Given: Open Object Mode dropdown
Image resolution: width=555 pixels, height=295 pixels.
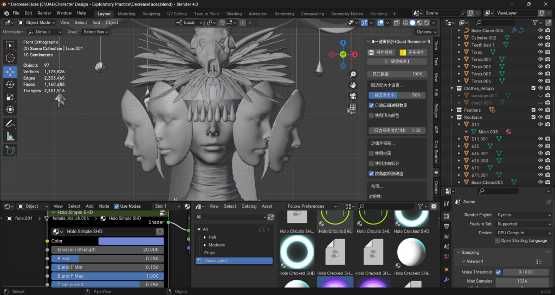Looking at the screenshot, I should click(36, 22).
